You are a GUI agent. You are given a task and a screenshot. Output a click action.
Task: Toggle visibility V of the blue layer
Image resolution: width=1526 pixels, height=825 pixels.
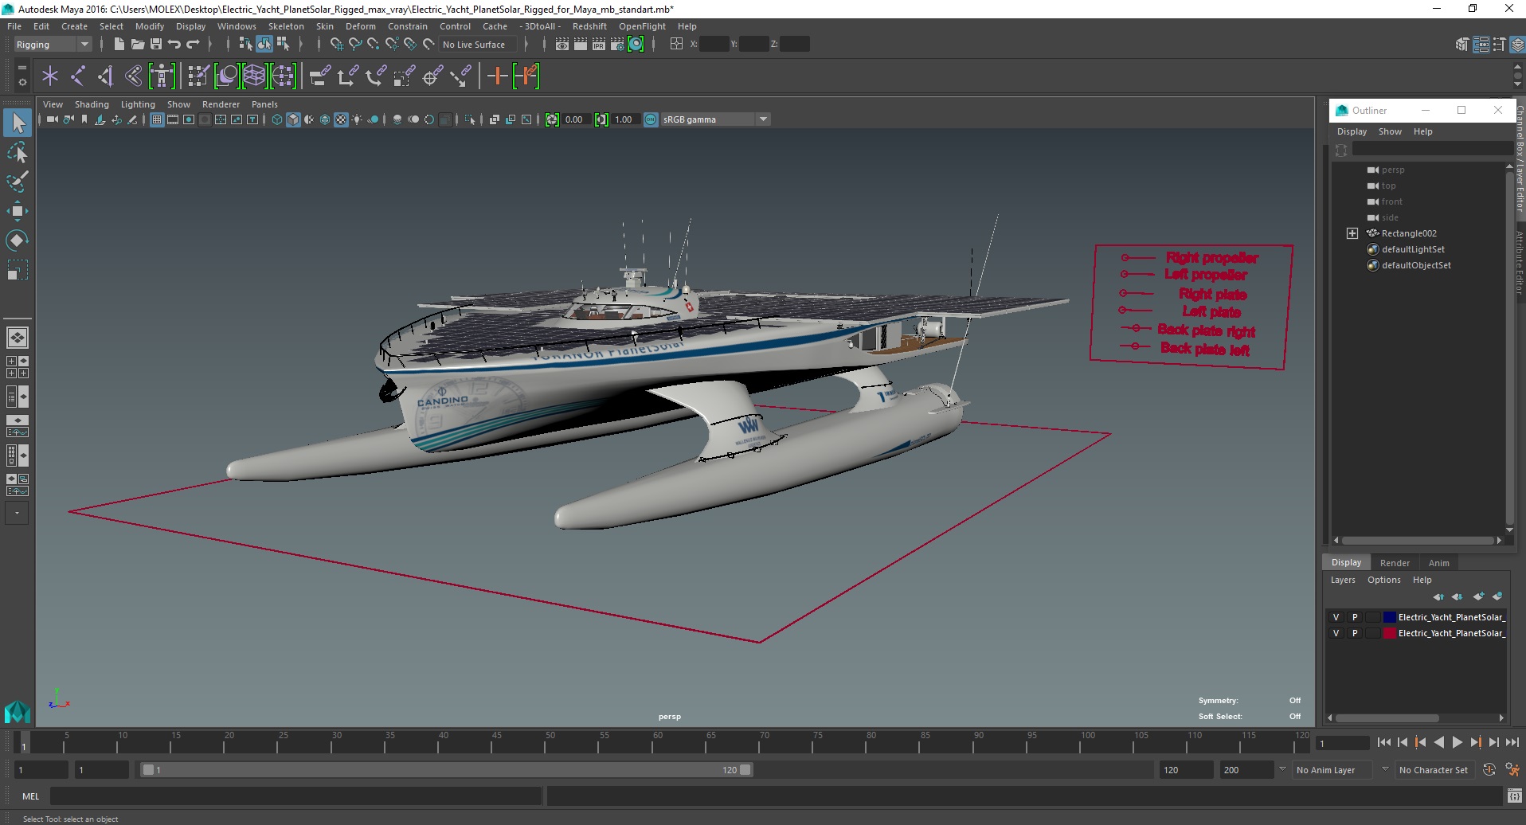(1336, 617)
